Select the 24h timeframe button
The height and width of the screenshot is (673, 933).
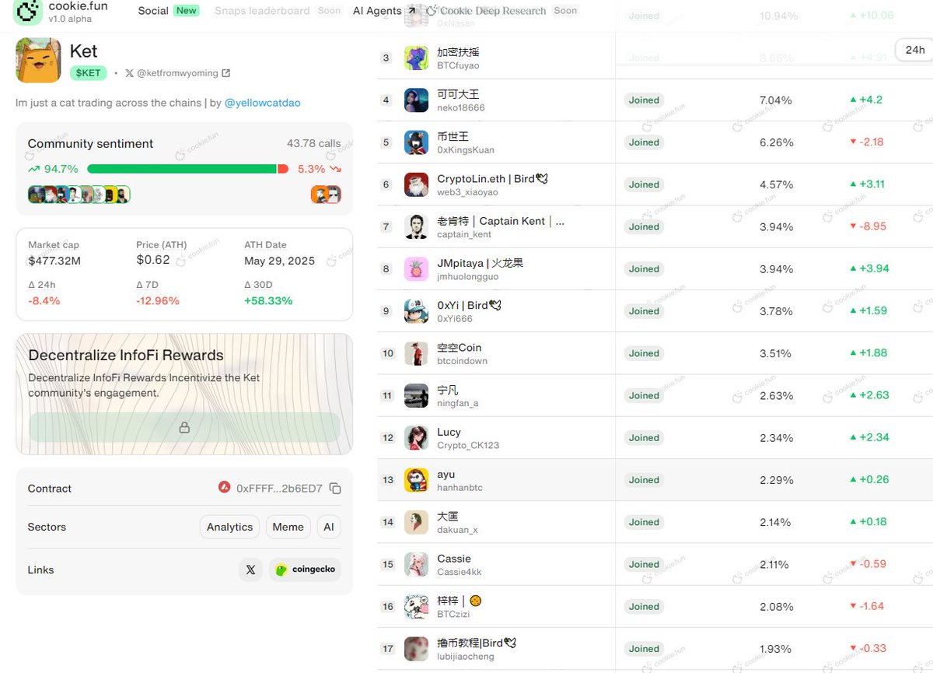click(915, 50)
